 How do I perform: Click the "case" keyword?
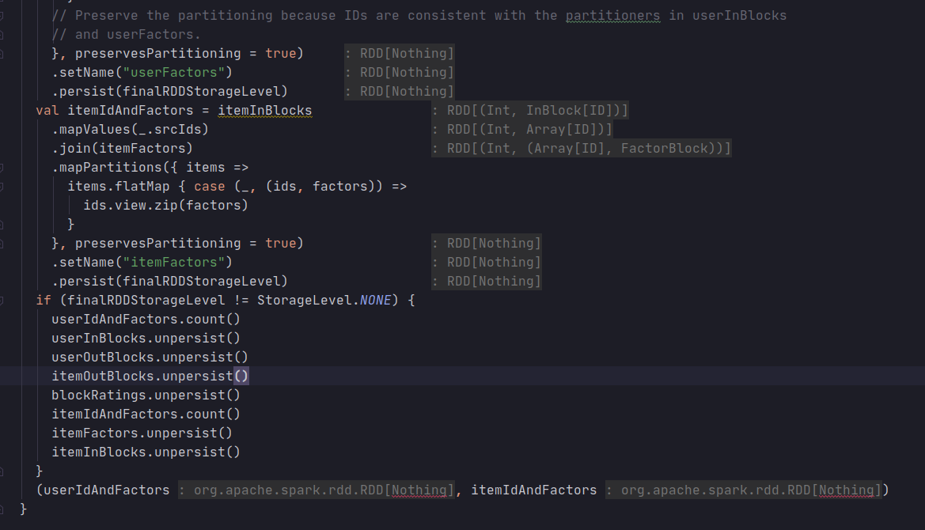pyautogui.click(x=210, y=187)
